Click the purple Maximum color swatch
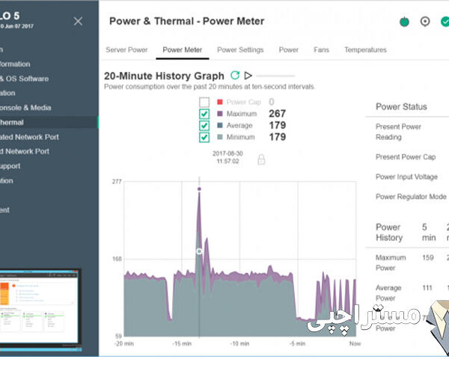 coord(220,114)
